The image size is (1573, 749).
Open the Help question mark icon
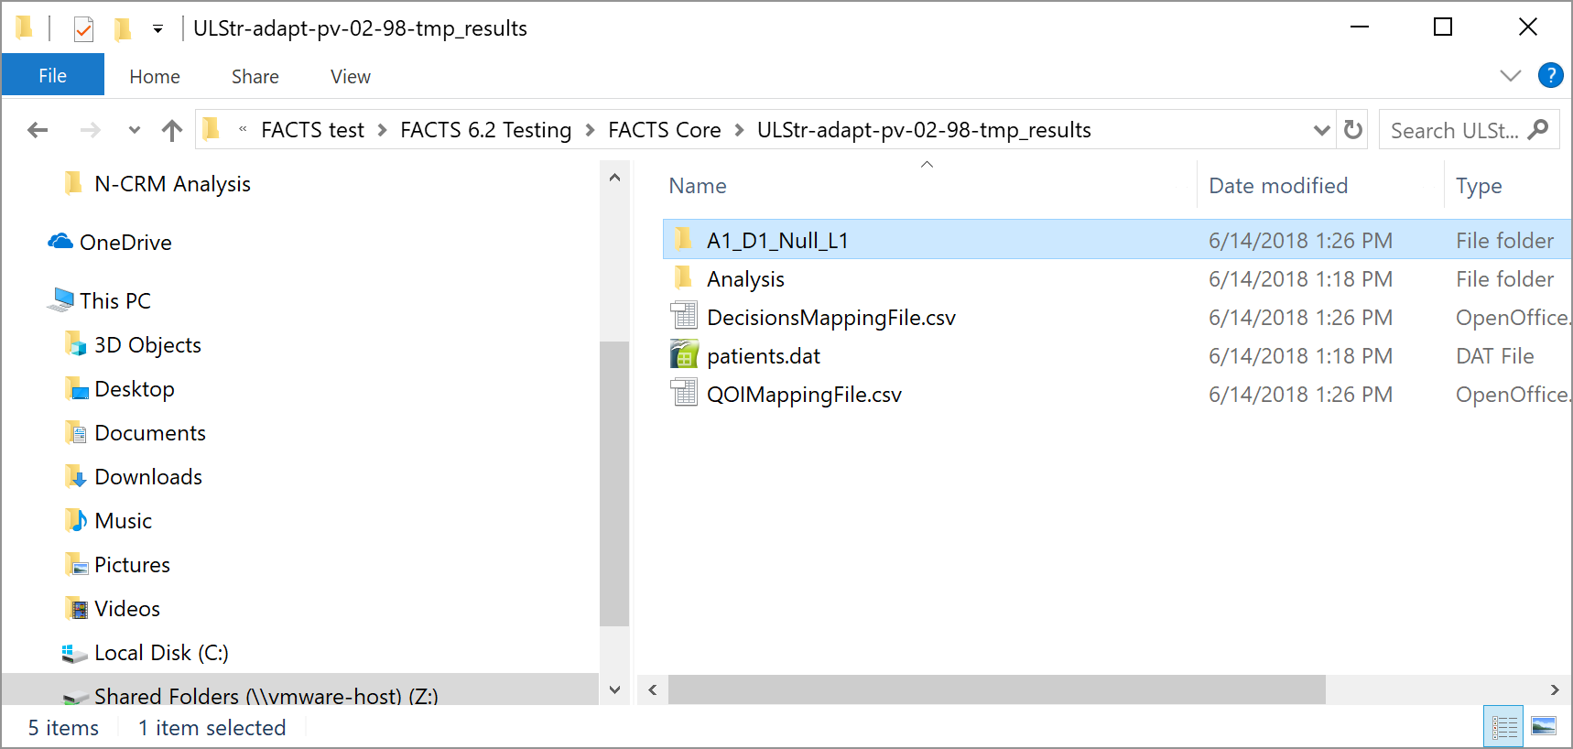1550,75
